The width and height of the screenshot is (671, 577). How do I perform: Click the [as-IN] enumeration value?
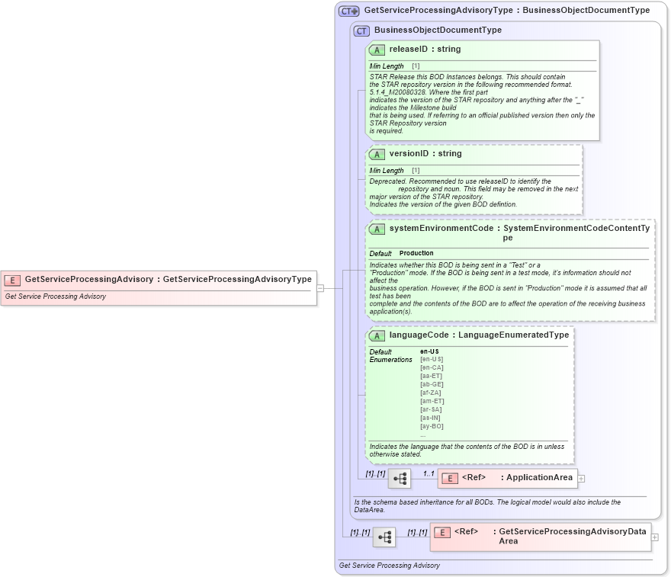[x=430, y=418]
